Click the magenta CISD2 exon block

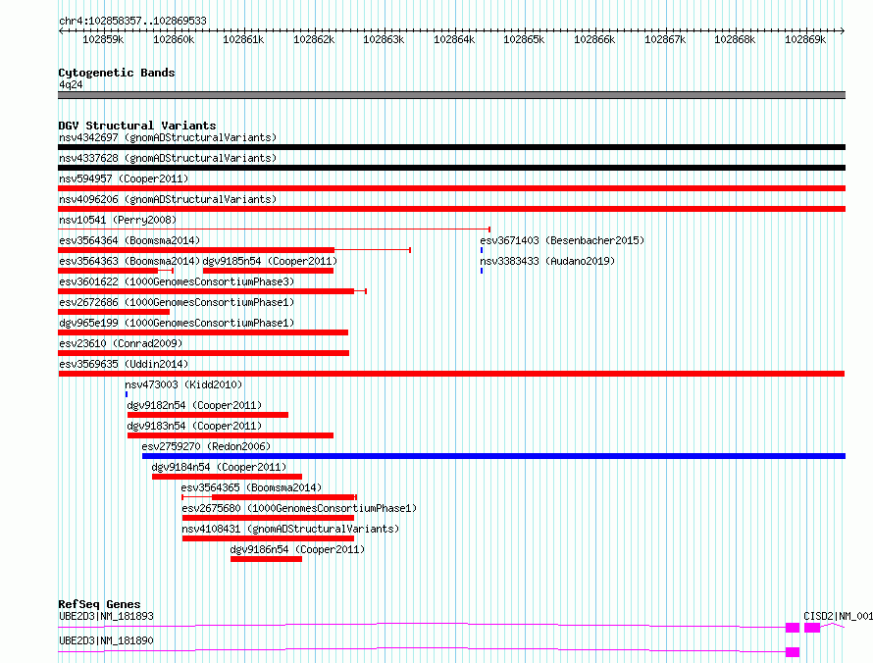[812, 628]
